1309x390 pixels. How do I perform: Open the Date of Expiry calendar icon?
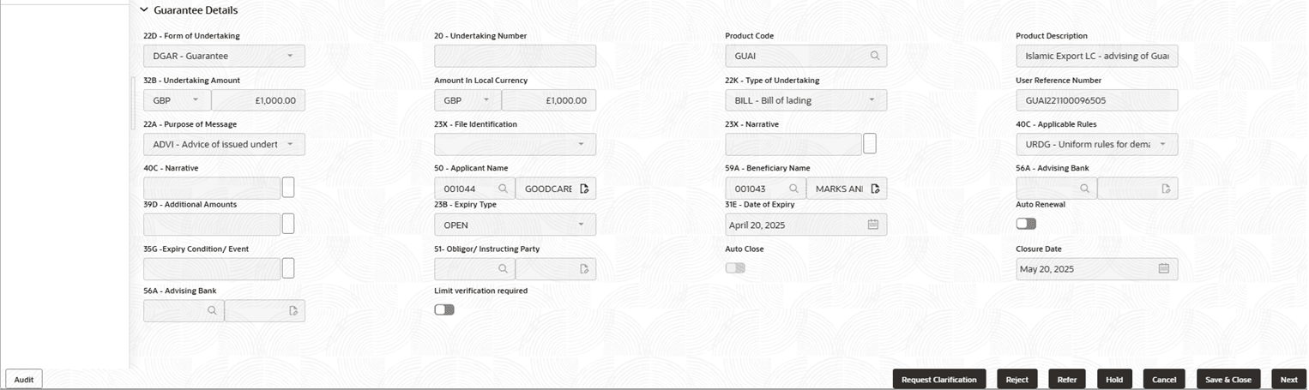click(x=872, y=225)
